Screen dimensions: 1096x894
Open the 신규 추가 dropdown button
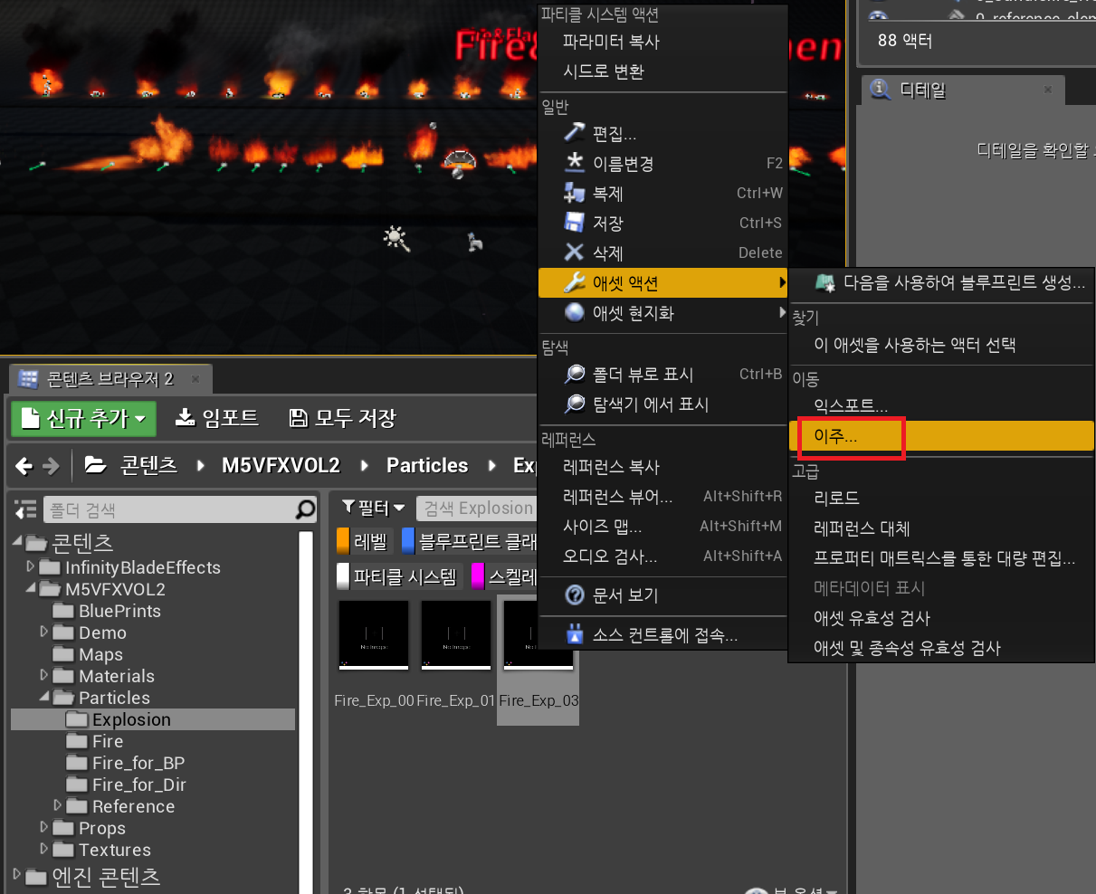(83, 418)
